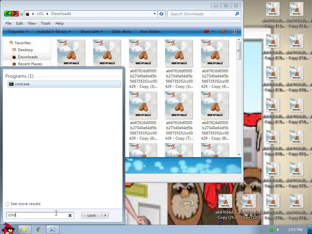312x234 pixels.
Task: Open the arrow menu beside Lock
Action: click(105, 215)
